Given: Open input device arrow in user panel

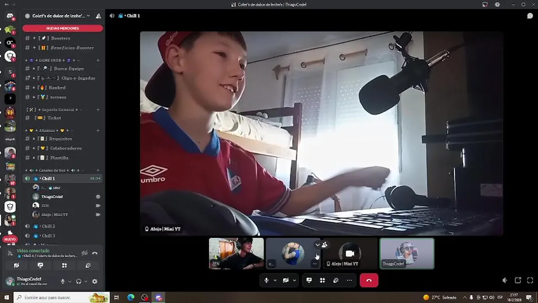Looking at the screenshot, I should (70, 282).
